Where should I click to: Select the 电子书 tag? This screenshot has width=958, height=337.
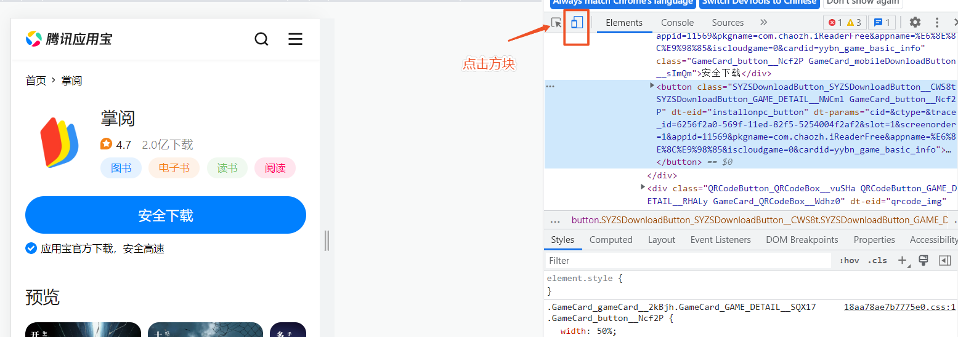click(174, 168)
